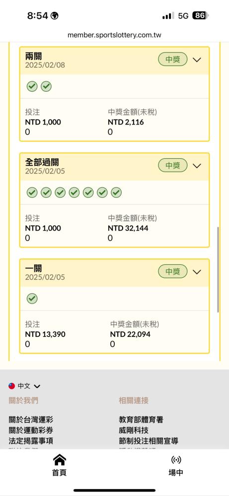Tap the home icon labeled 首頁
Viewport: 229px width, 496px height.
[x=59, y=460]
